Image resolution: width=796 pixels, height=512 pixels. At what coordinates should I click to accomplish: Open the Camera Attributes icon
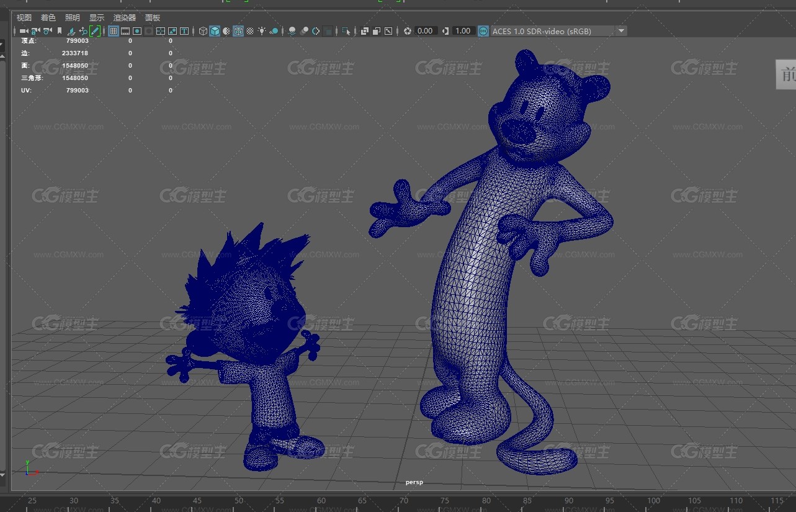point(47,30)
